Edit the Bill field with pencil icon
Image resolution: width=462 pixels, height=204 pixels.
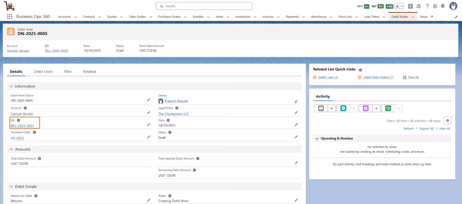[148, 125]
